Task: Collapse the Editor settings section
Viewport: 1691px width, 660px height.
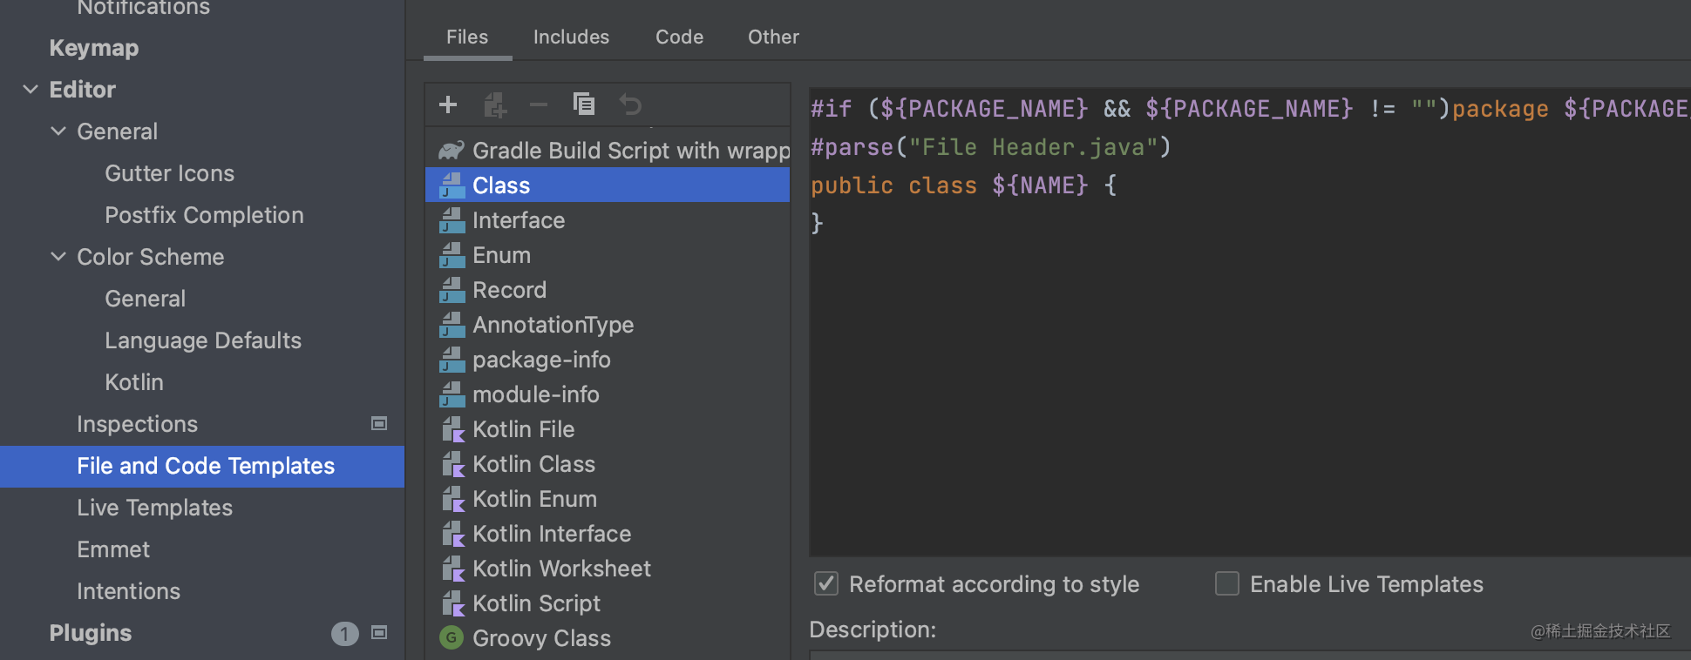Action: tap(31, 89)
